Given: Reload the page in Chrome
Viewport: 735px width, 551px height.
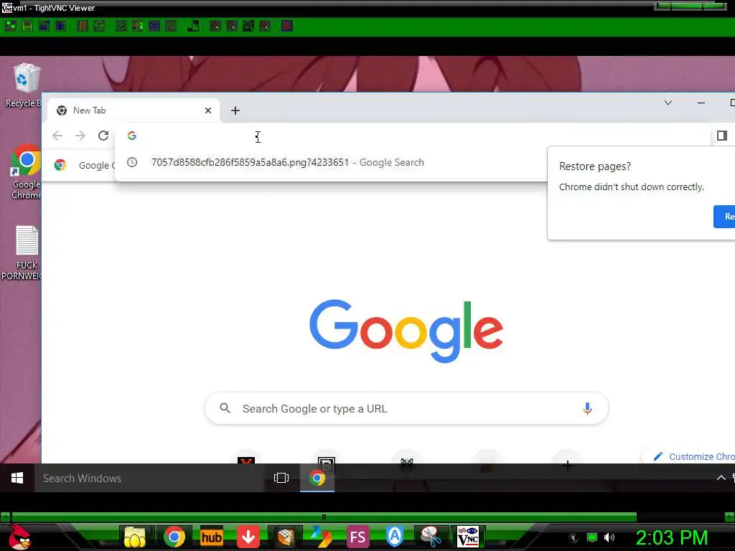Looking at the screenshot, I should (103, 136).
